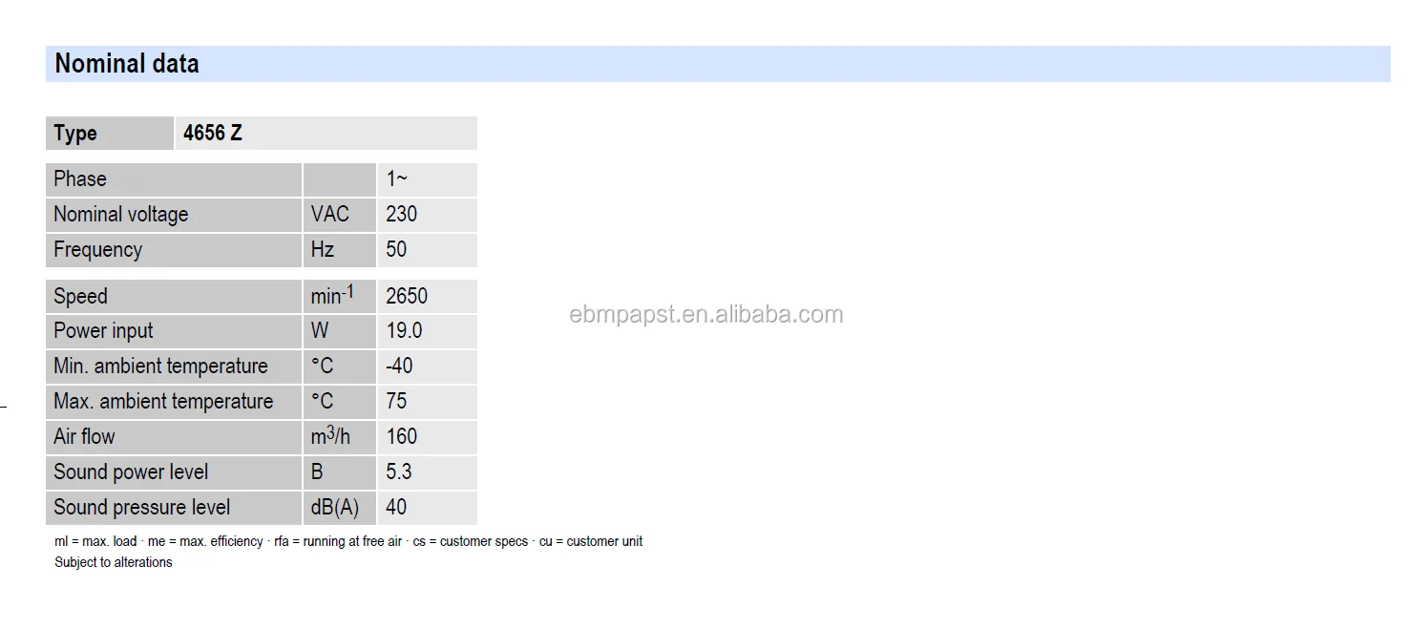Click the 19.0 power value
1410x629 pixels.
coord(404,331)
